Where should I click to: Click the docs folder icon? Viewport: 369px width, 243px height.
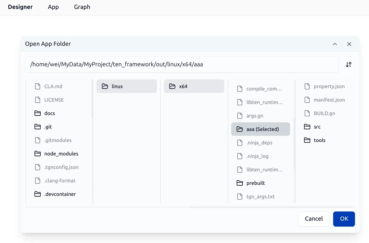coord(38,113)
